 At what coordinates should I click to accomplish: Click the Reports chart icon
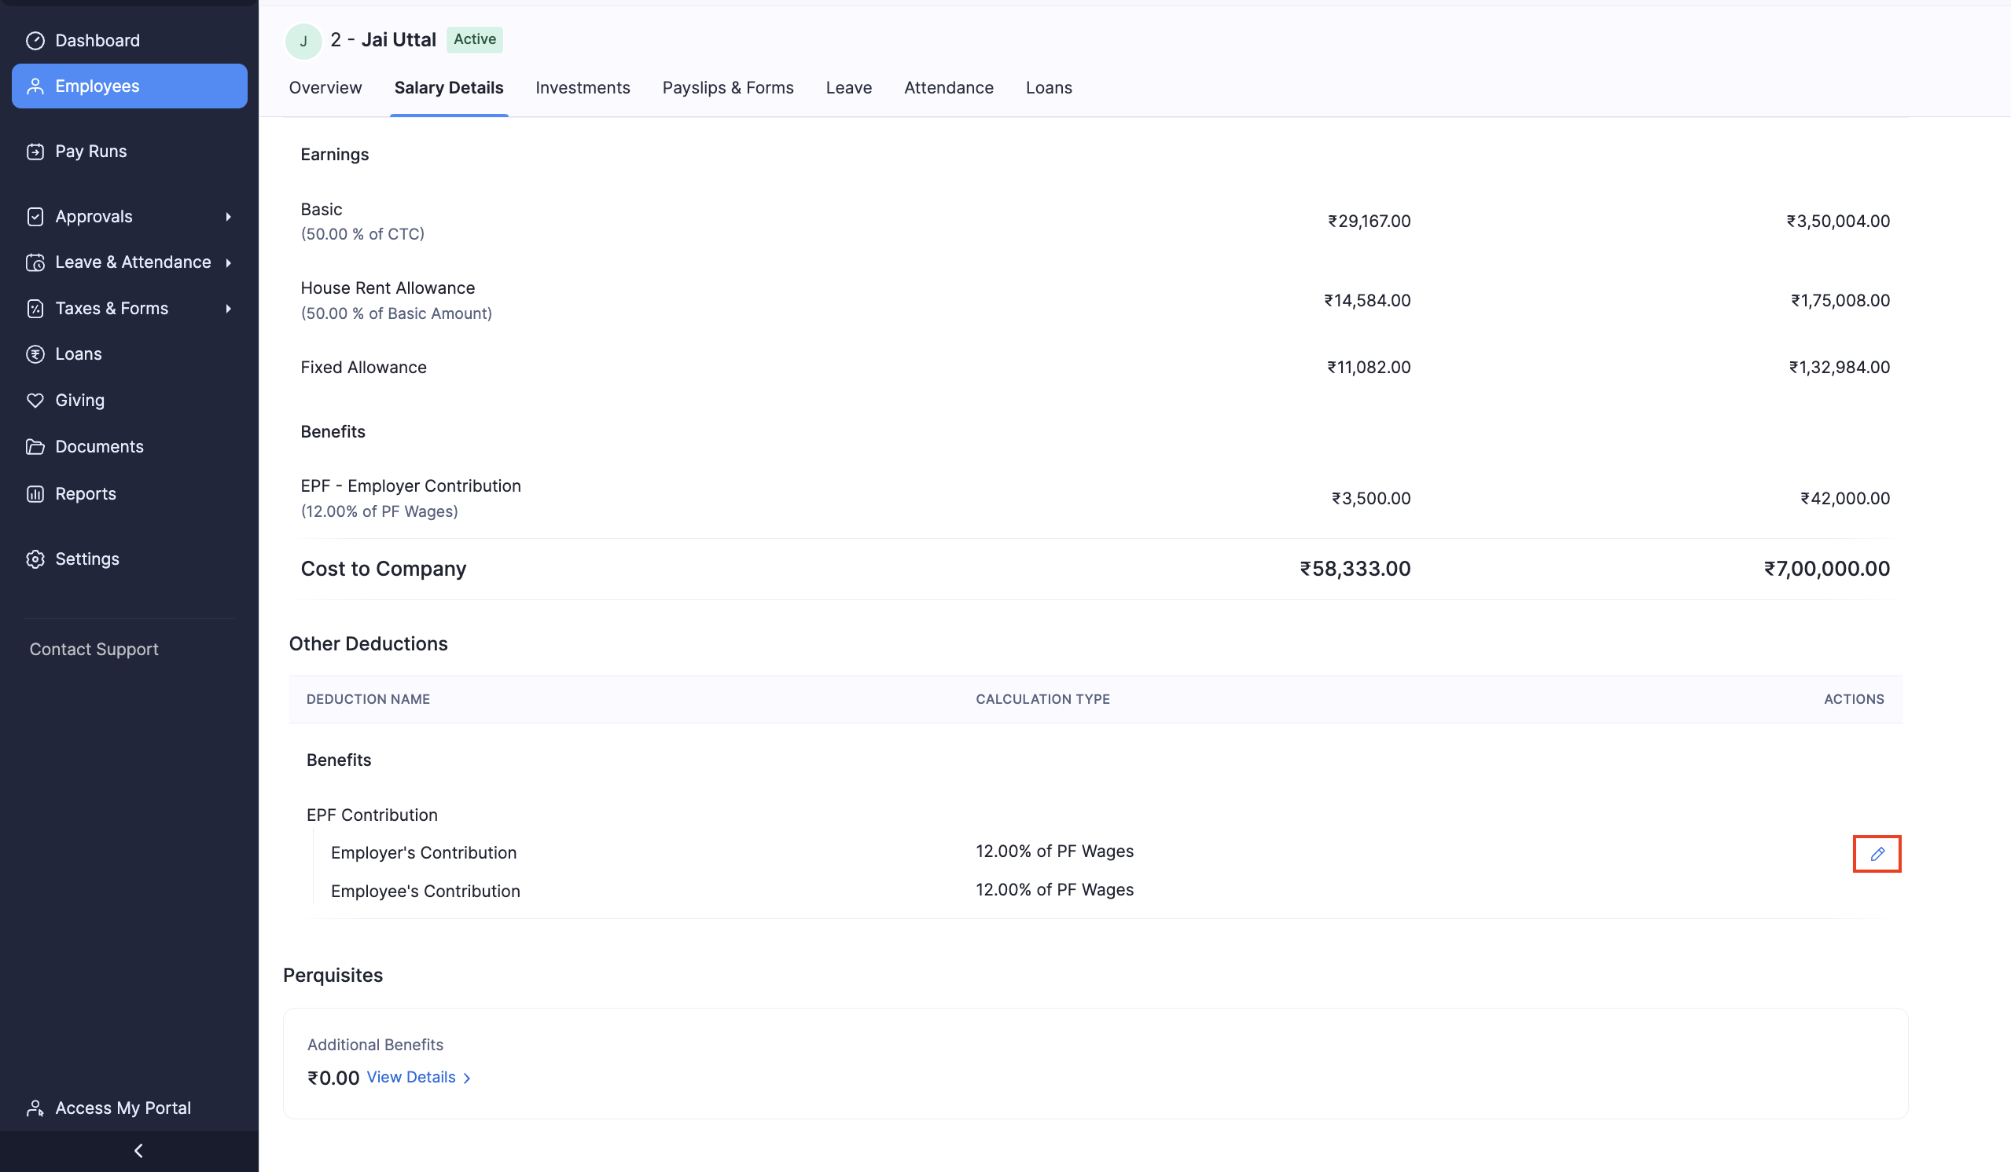pyautogui.click(x=35, y=493)
